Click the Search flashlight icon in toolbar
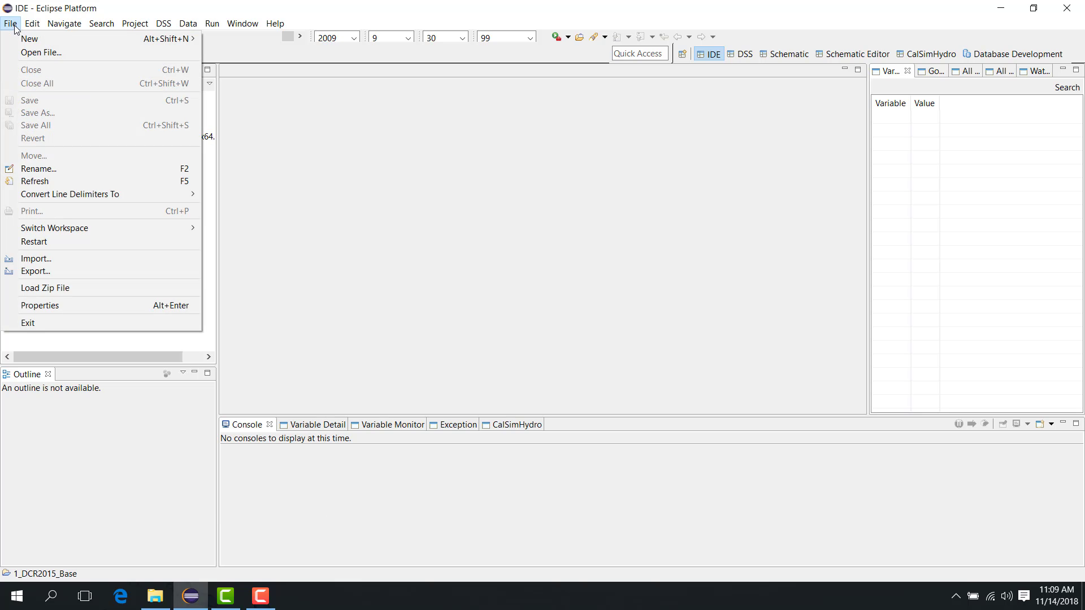Image resolution: width=1085 pixels, height=610 pixels. [593, 37]
